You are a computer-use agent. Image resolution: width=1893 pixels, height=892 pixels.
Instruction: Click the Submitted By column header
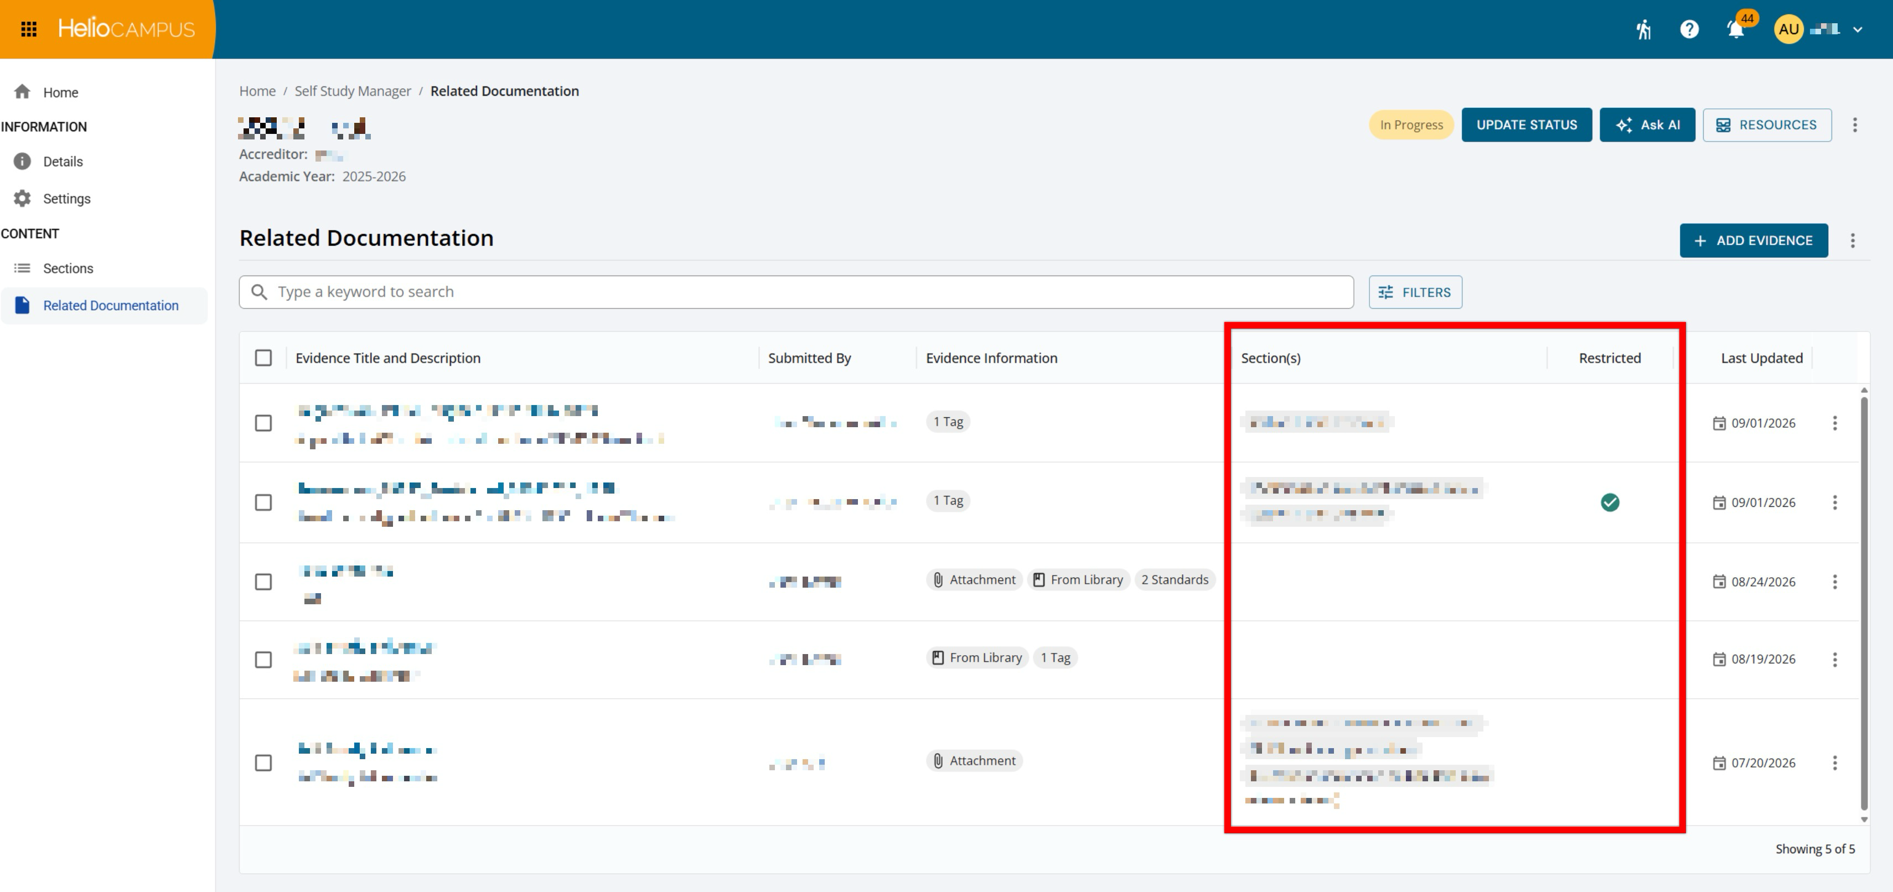coord(809,358)
